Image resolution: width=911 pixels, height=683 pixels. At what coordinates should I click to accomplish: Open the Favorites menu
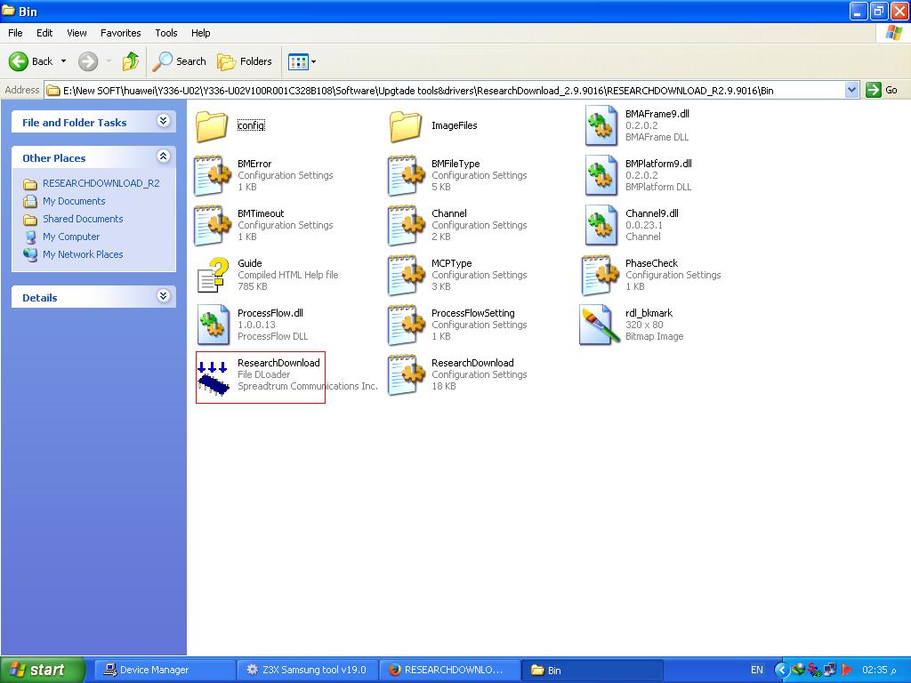(121, 33)
